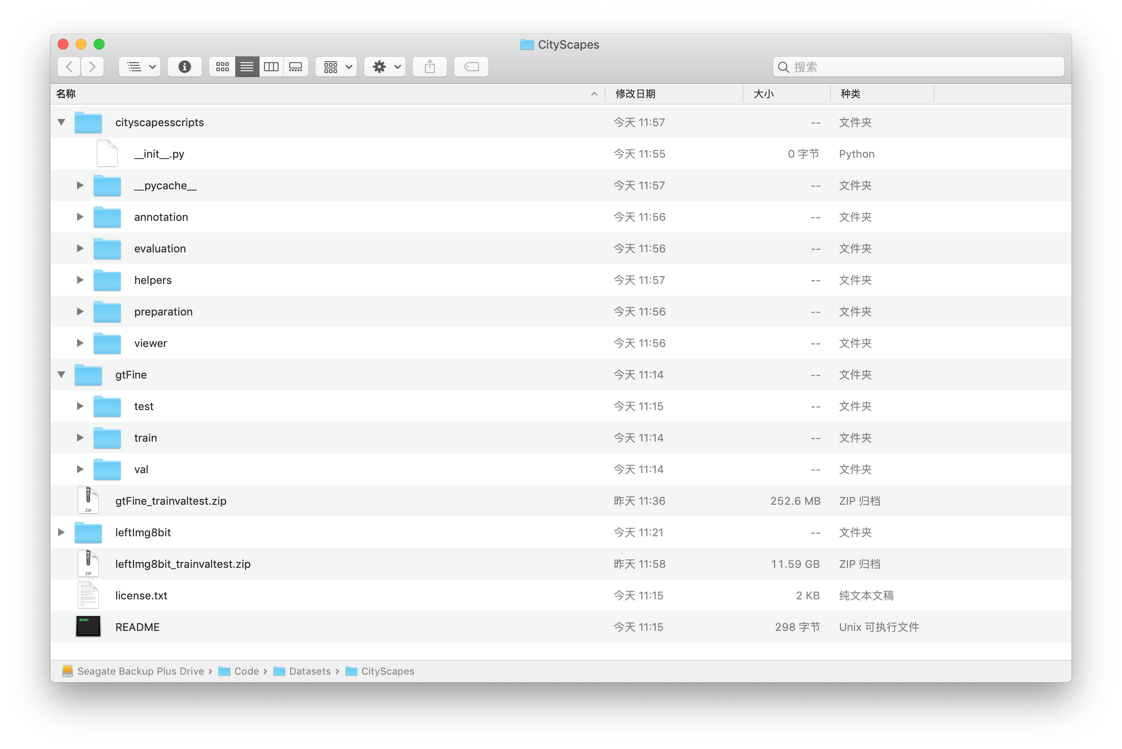
Task: Select the gtFine folder icon
Action: 88,374
